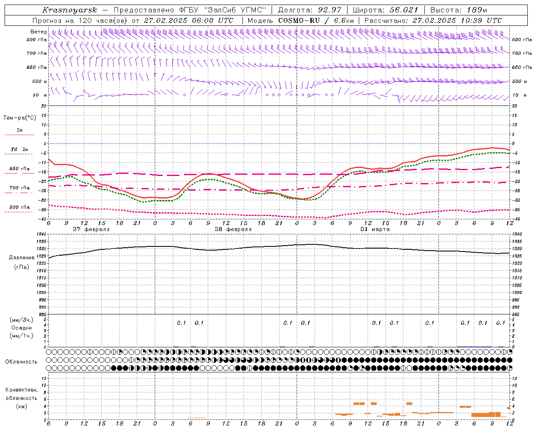The image size is (534, 427).
Task: Click the (мм/1ч.) precipitation unit label
Action: pyautogui.click(x=22, y=336)
